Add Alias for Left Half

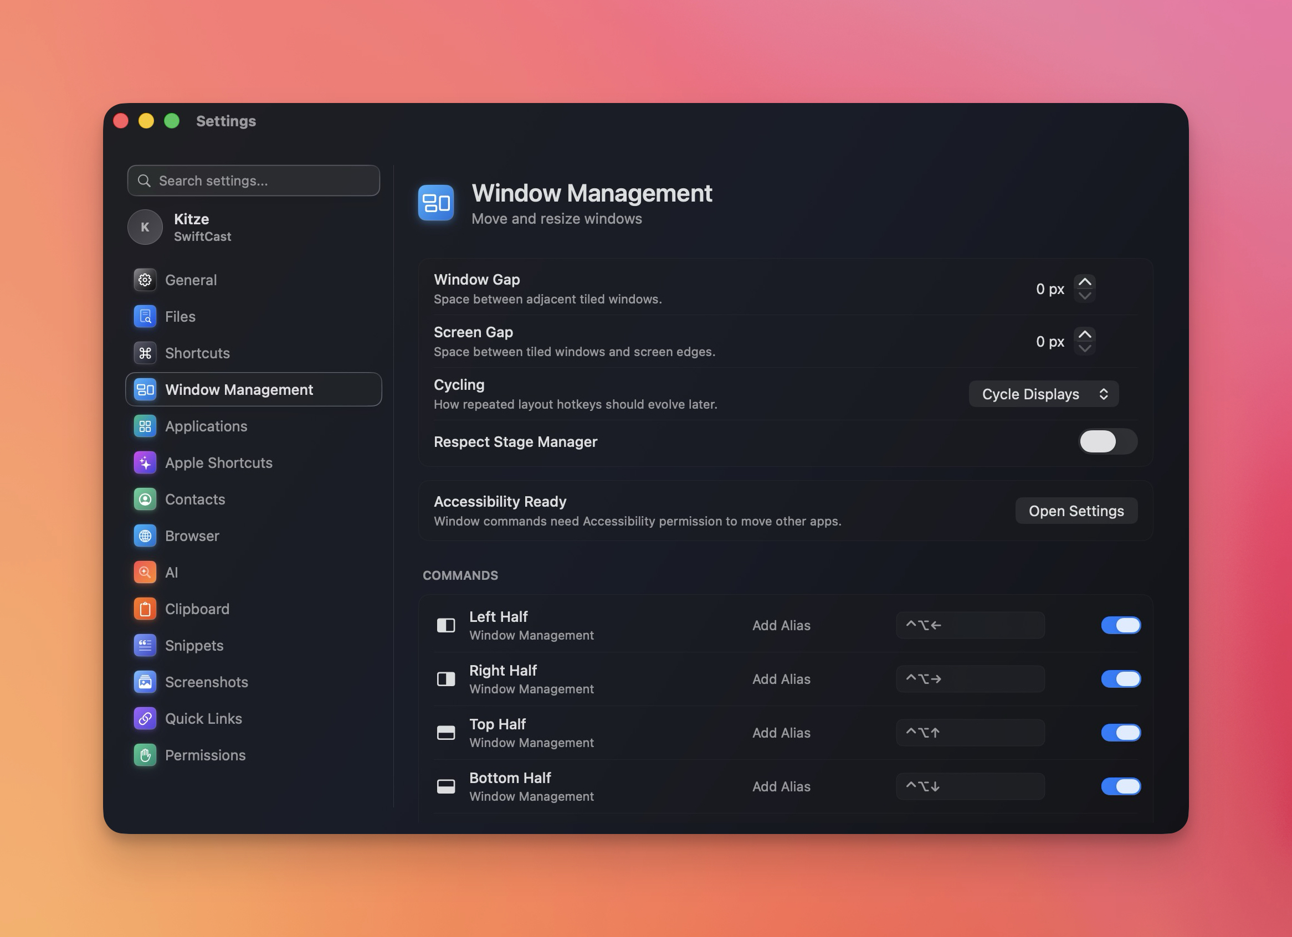[781, 625]
